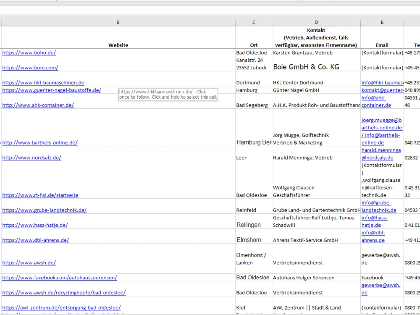Viewport: 420px width, 315px height.
Task: Open the info@grube-landtechnik.de email link
Action: tap(379, 207)
